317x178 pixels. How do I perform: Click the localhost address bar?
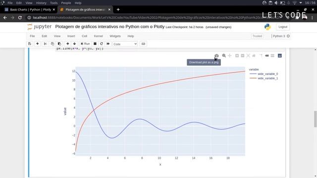(x=156, y=18)
